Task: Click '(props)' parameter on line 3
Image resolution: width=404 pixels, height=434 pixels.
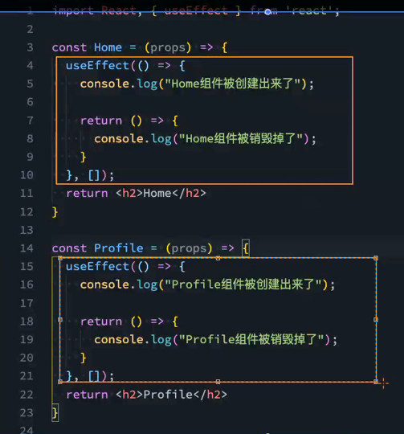Action: 168,47
